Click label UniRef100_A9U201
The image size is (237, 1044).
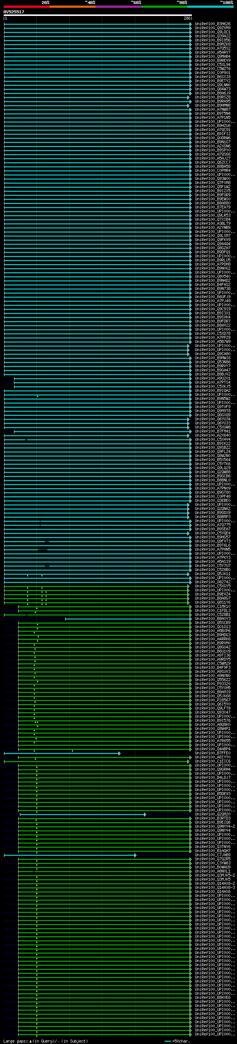coord(213,378)
